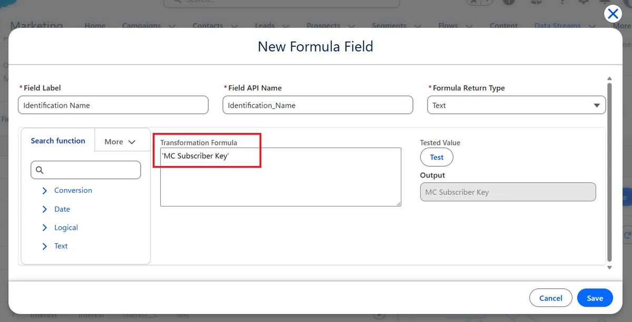
Task: Click the function search input box
Action: (x=86, y=170)
